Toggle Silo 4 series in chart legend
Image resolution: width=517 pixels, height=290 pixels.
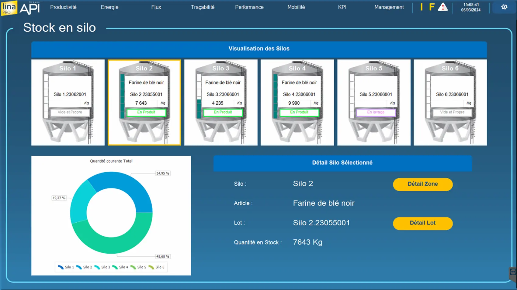click(x=120, y=267)
